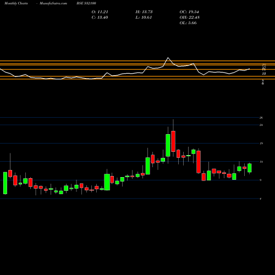Click the tall green candle just before the peak
Image resolution: width=275 pixels, height=275 pixels.
[x=168, y=145]
